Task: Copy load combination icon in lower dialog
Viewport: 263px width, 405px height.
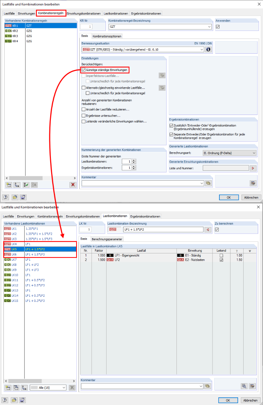Action: pyautogui.click(x=16, y=388)
